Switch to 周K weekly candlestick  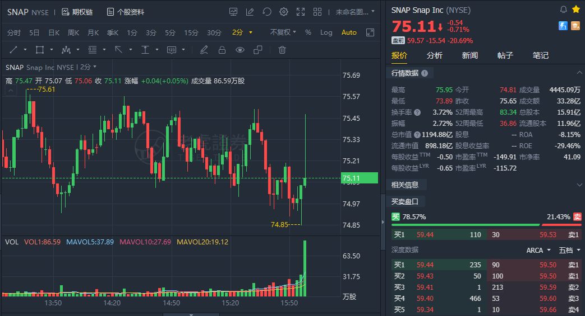pyautogui.click(x=73, y=33)
